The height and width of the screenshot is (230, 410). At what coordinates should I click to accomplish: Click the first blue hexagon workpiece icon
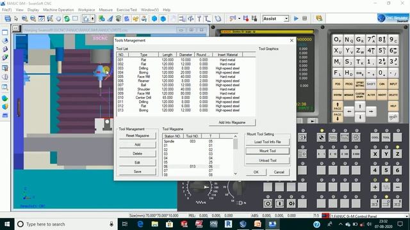pyautogui.click(x=154, y=19)
